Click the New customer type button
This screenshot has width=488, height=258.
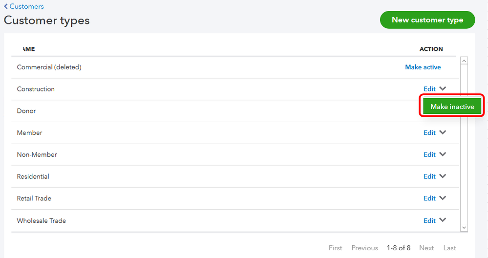click(x=427, y=20)
